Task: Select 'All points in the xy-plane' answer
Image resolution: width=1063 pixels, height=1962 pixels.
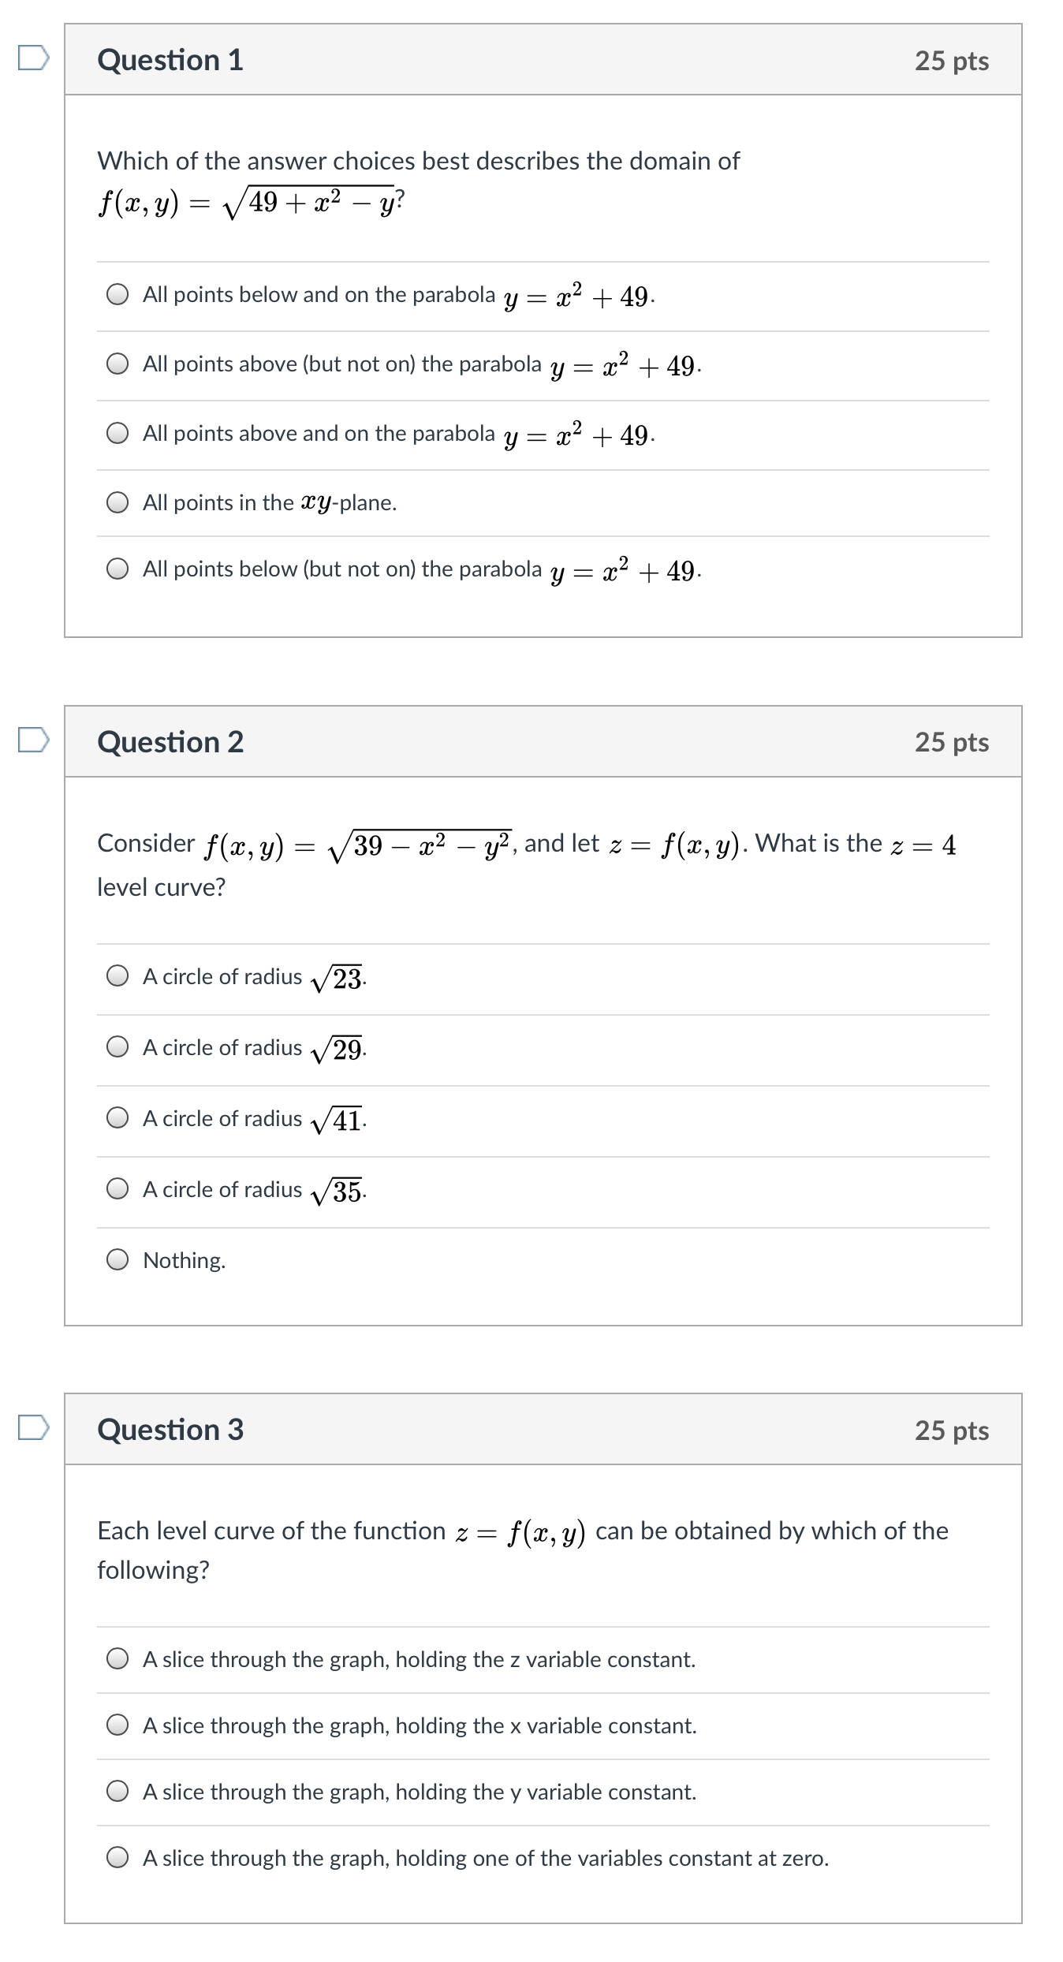Action: click(118, 503)
